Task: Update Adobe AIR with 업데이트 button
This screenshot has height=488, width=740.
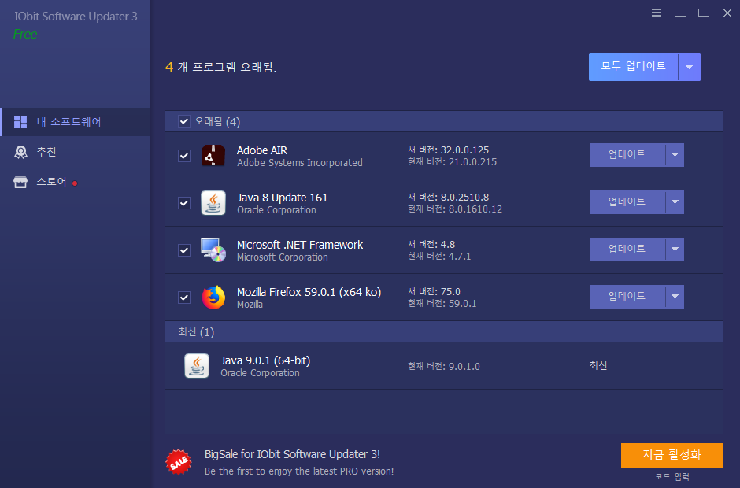Action: click(x=627, y=155)
